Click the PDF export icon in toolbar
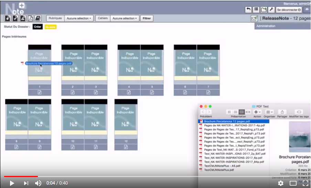Image resolution: width=311 pixels, height=188 pixels. [x=30, y=18]
